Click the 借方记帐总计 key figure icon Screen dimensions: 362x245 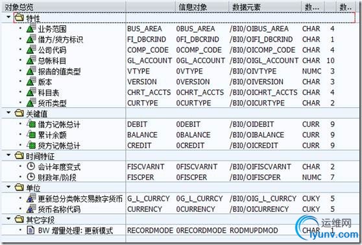tap(31, 124)
